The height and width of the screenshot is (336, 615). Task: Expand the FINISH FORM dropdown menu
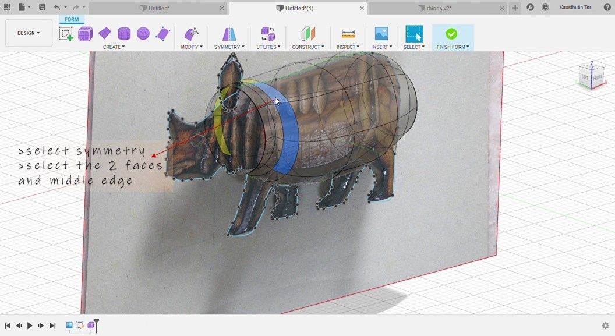(453, 47)
